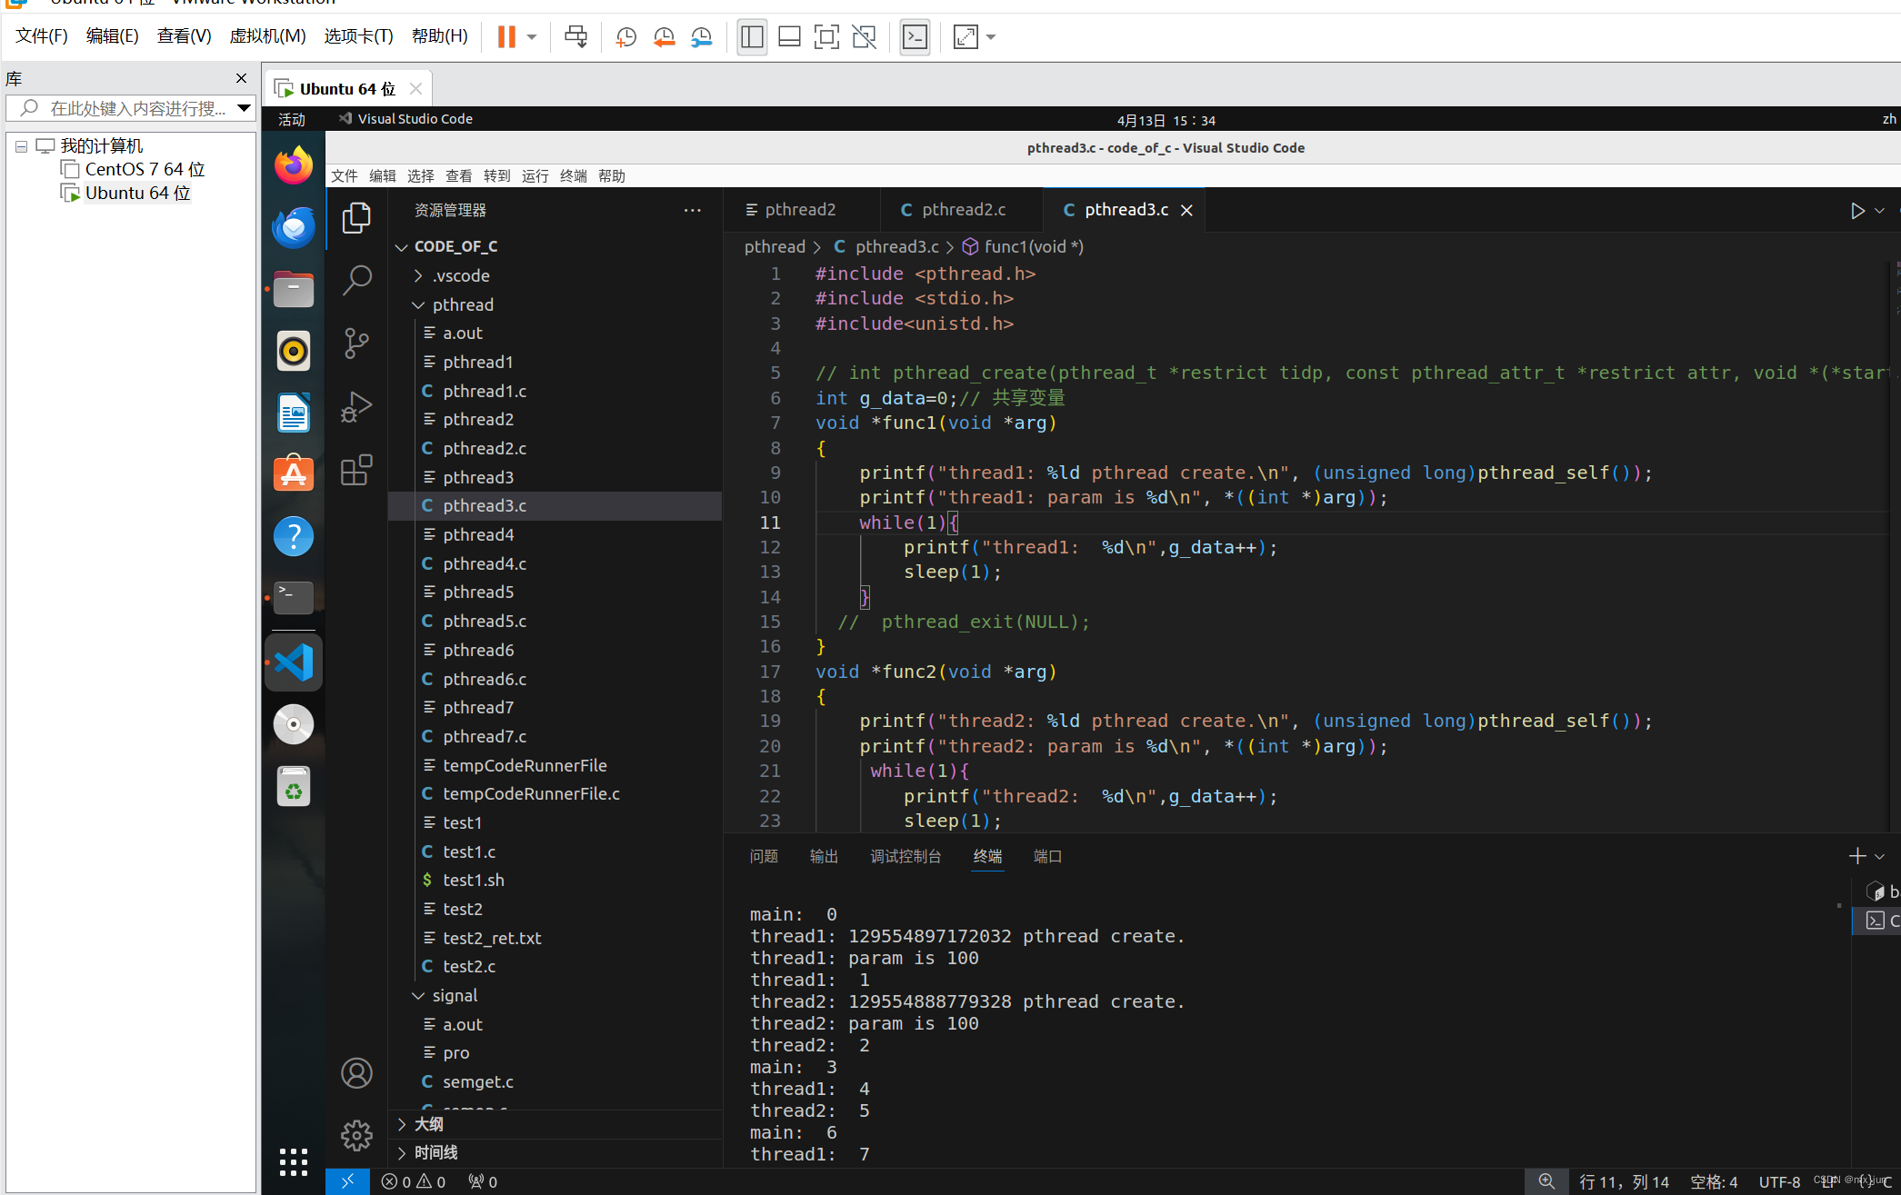Click VMware take snapshot icon
The image size is (1901, 1195).
click(625, 37)
